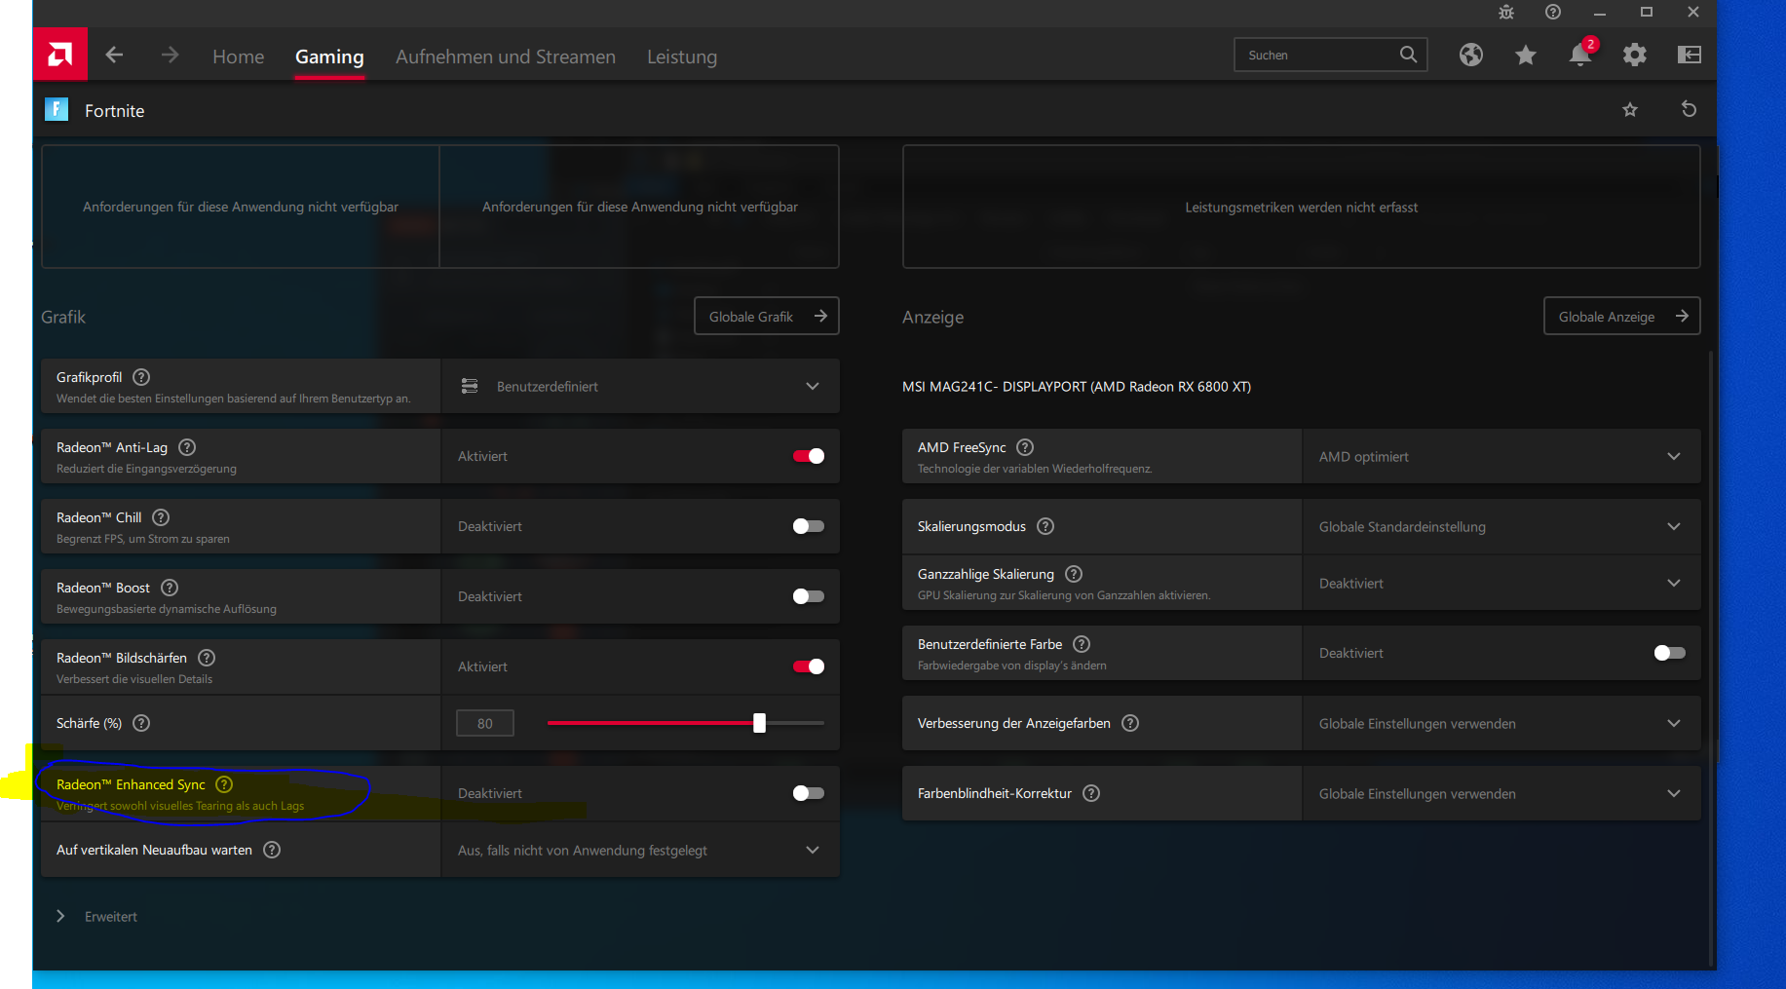Open Grafikprofil Benutzerdefiniert dropdown
This screenshot has height=989, width=1786.
(640, 386)
